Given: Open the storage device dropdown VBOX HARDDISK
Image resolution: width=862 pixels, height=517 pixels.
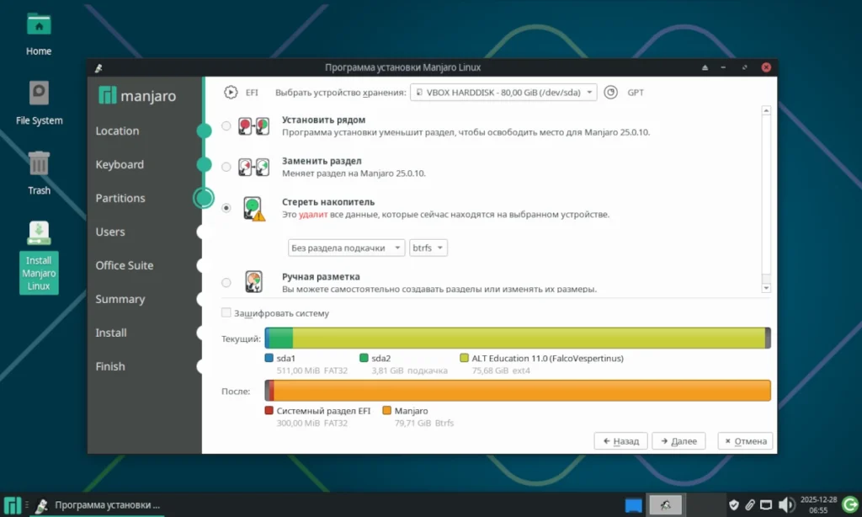Looking at the screenshot, I should (x=503, y=93).
